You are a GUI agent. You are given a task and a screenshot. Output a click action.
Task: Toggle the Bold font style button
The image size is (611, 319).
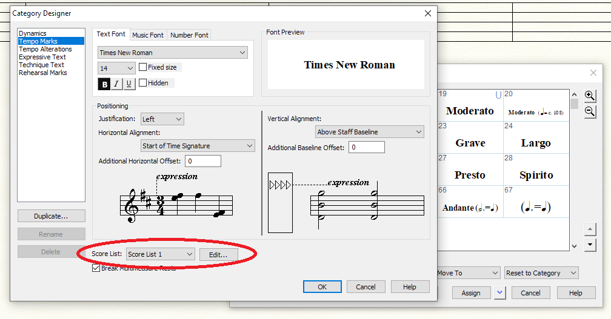(x=104, y=84)
